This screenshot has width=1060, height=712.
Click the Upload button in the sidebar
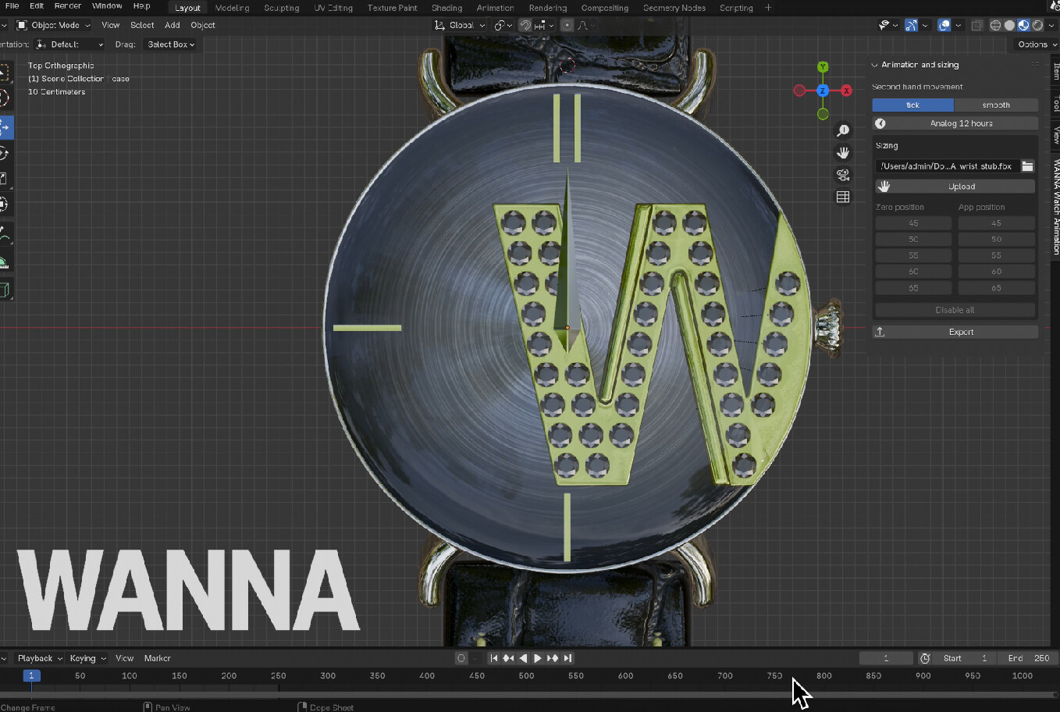[962, 186]
